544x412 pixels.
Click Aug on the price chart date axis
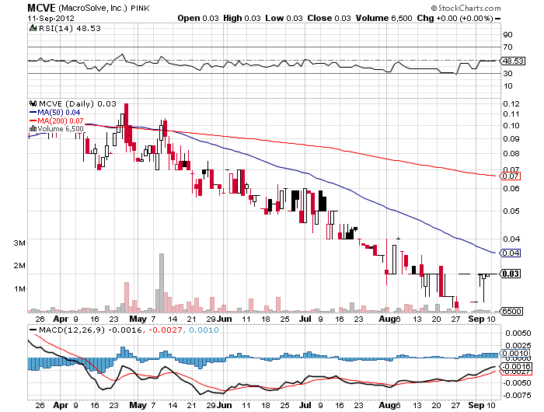tap(387, 319)
